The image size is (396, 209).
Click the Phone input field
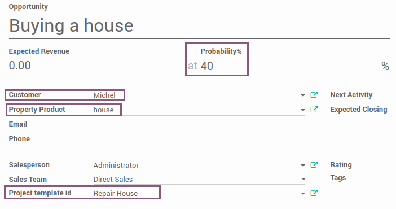coord(199,139)
